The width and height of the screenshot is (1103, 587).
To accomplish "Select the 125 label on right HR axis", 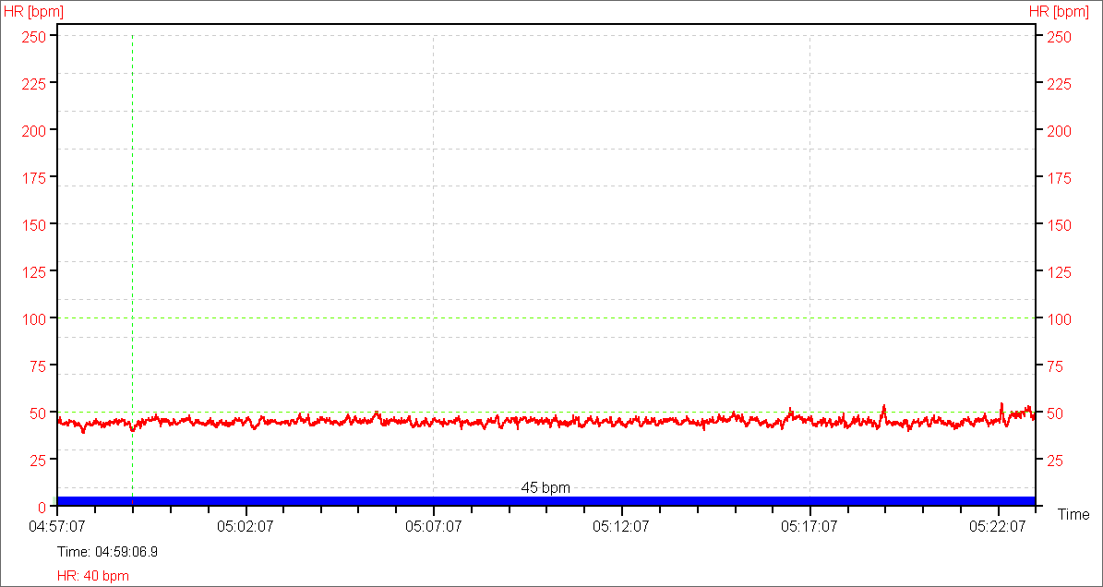I will point(1060,271).
